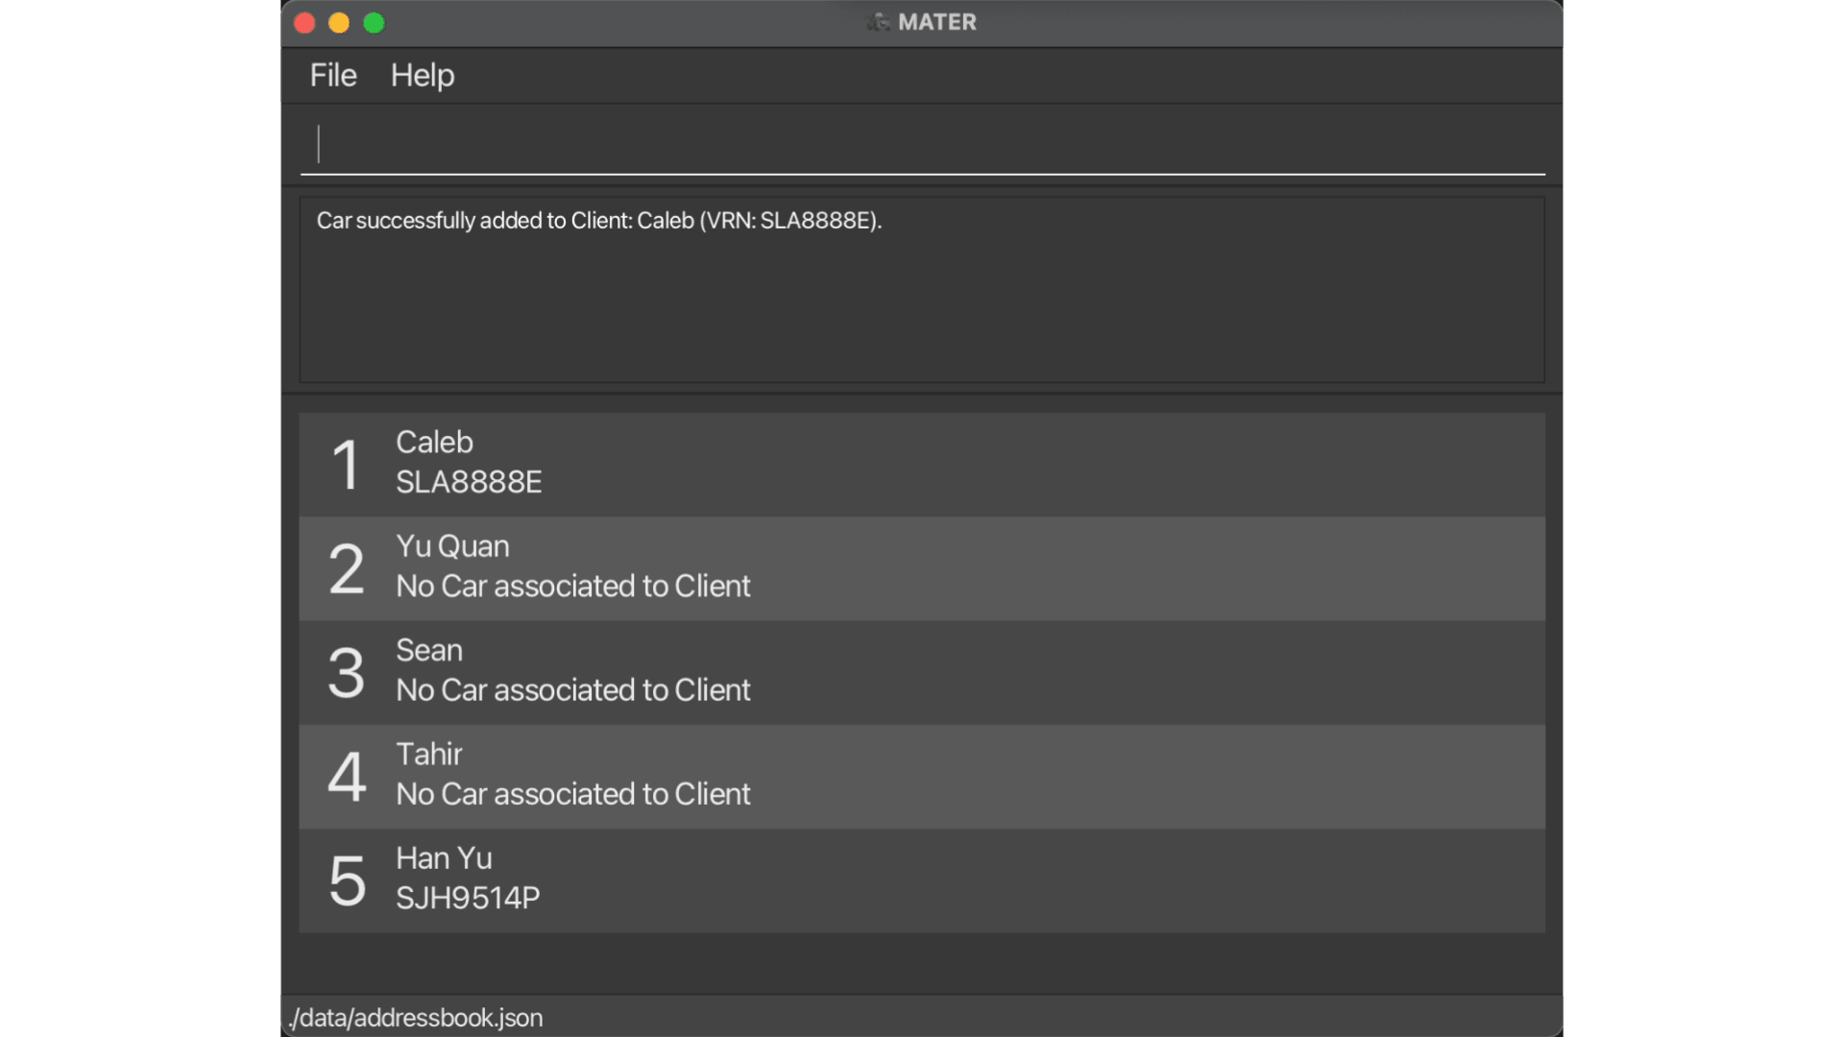The height and width of the screenshot is (1037, 1844).
Task: Click index number 1 in client list
Action: [346, 466]
